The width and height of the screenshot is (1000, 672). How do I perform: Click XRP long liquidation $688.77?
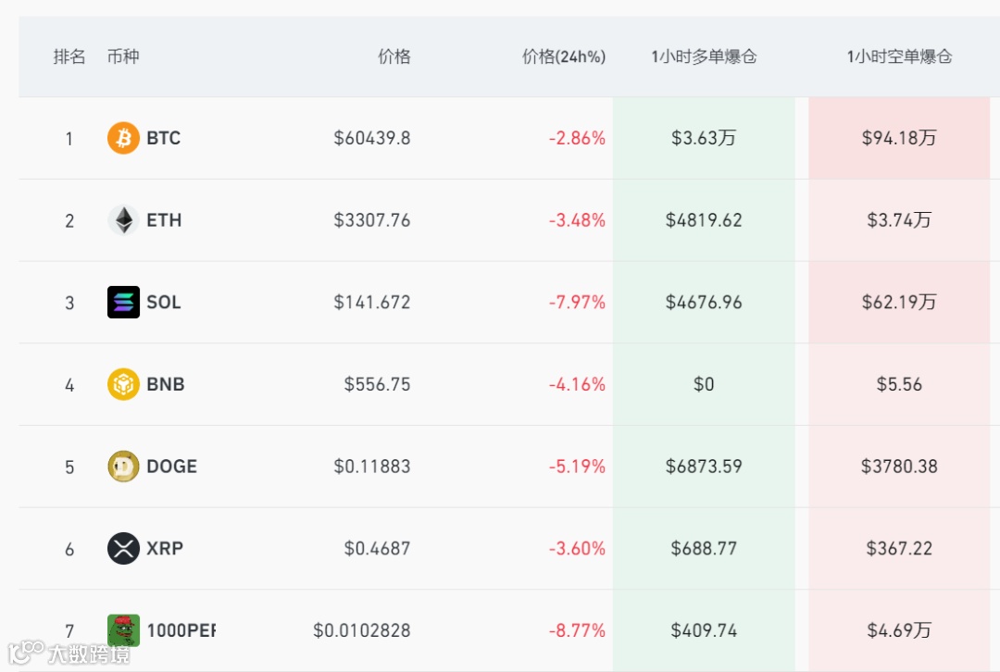(704, 548)
